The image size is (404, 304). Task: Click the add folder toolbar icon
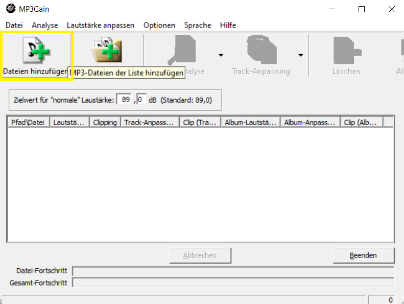coord(108,50)
